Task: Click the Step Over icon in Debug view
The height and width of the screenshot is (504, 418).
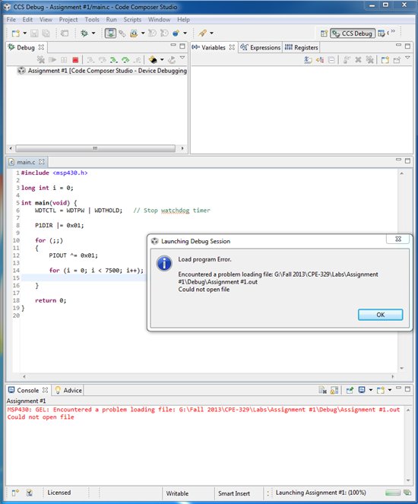Action: point(102,60)
